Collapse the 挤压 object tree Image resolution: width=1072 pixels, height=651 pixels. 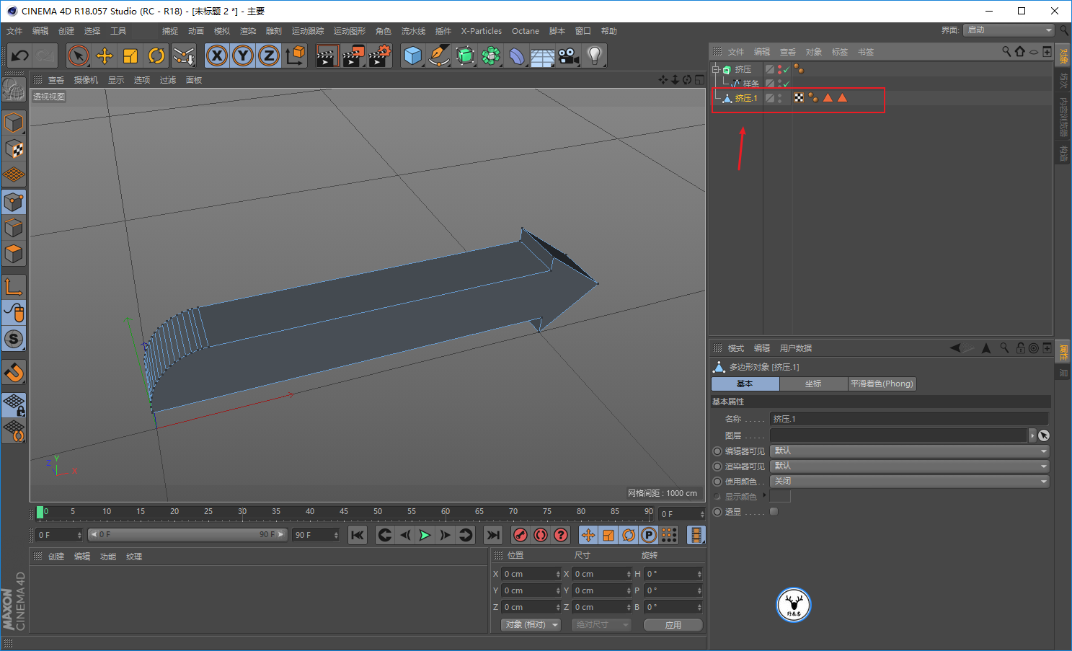coord(716,69)
